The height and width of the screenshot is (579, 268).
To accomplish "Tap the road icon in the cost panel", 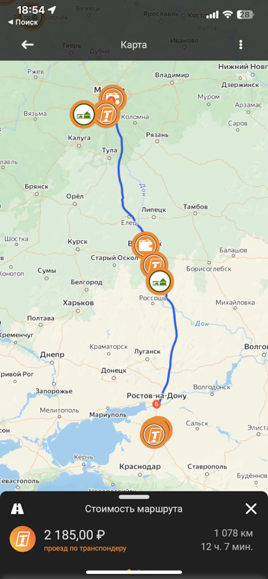I will [x=17, y=509].
